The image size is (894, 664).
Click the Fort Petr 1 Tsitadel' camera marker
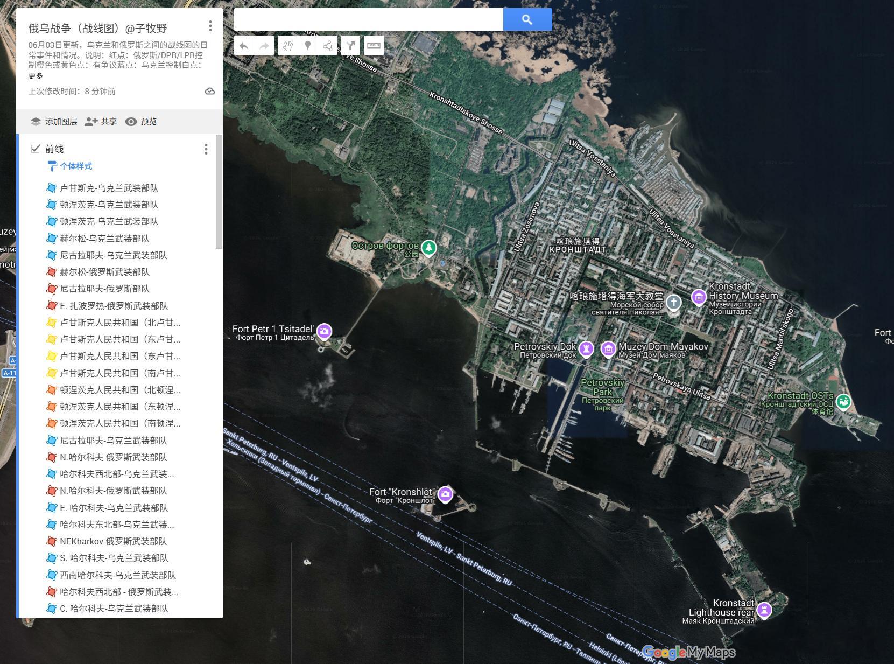click(324, 331)
